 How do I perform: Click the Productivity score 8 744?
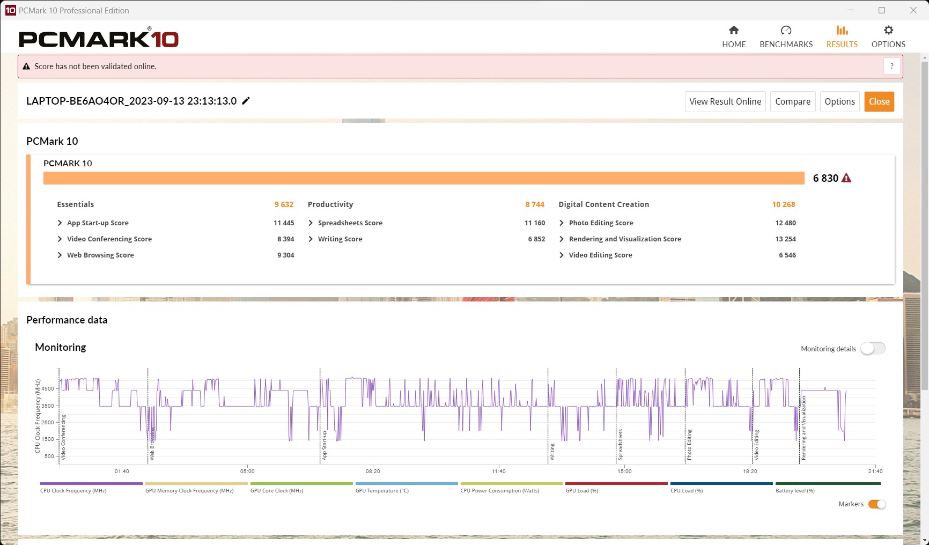[x=535, y=204]
